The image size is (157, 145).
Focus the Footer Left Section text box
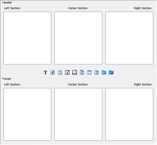(x=27, y=114)
